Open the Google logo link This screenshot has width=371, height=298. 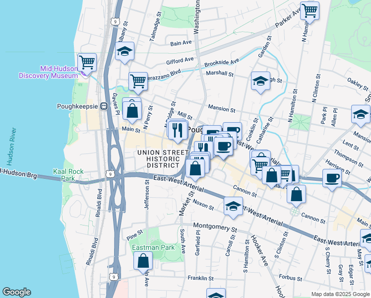click(x=16, y=292)
